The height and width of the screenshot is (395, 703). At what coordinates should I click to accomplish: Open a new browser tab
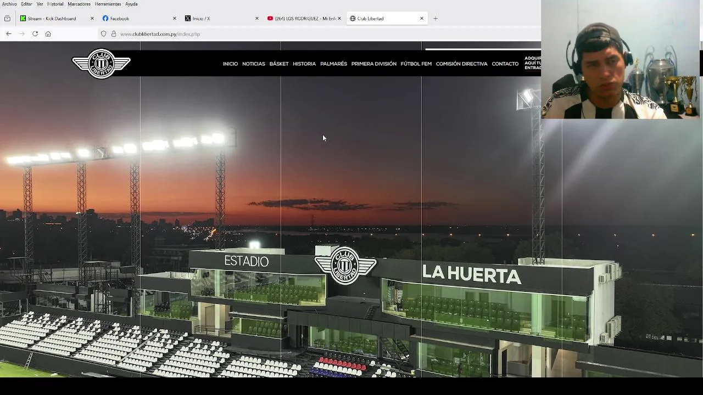436,19
